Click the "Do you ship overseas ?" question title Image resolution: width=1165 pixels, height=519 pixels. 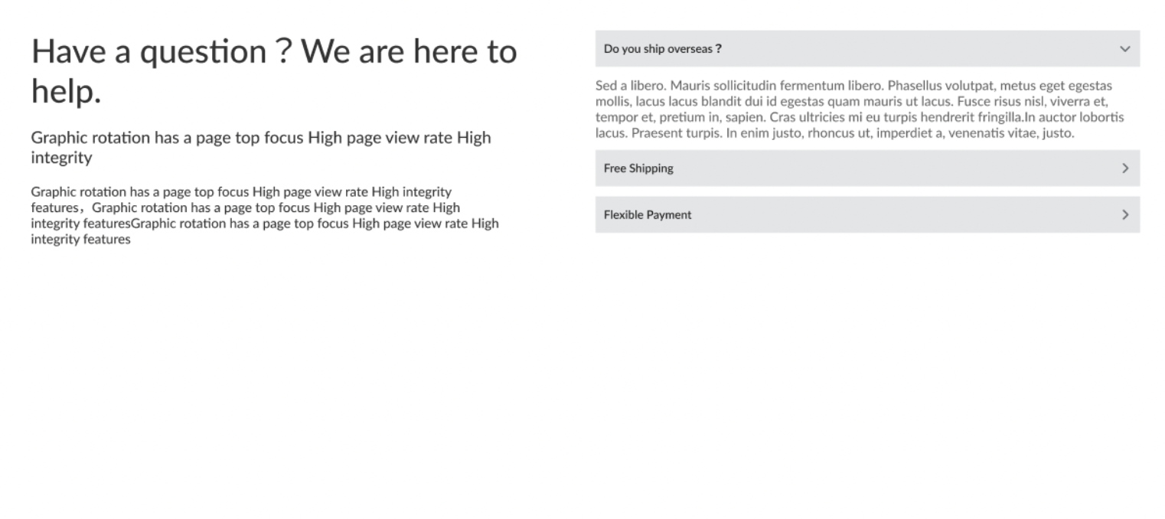[x=662, y=49]
